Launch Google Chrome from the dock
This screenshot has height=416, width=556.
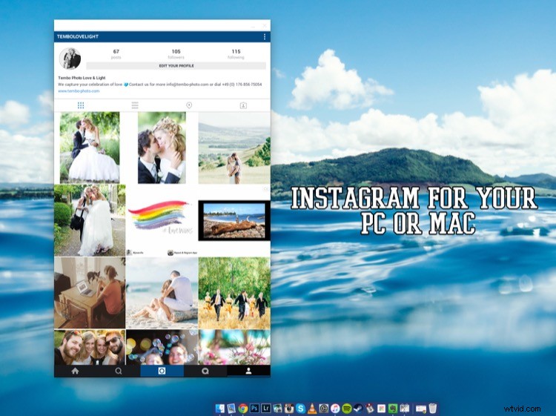[x=243, y=409]
